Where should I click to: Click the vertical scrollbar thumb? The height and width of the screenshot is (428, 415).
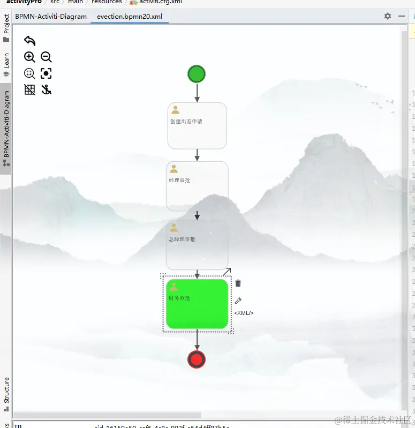404,221
